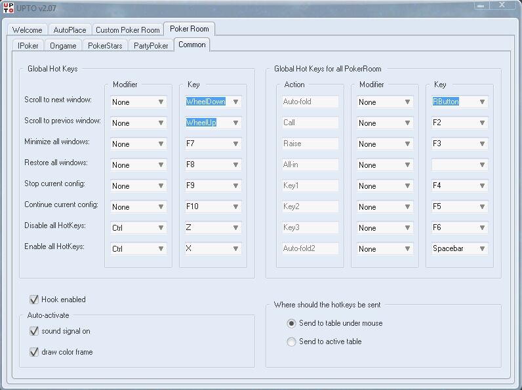Select the Common sub-tab
The height and width of the screenshot is (390, 522).
tap(191, 45)
